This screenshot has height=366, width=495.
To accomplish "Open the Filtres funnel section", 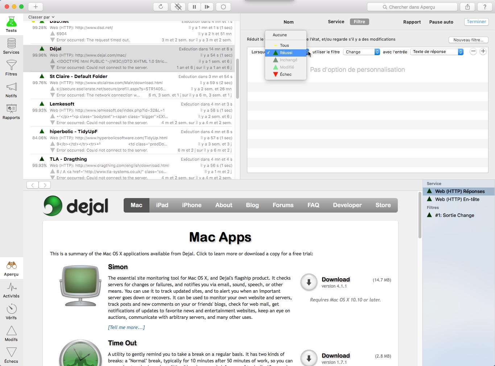I will click(x=11, y=68).
